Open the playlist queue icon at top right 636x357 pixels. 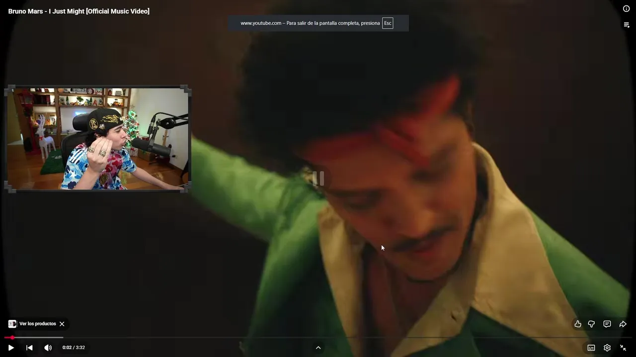(627, 25)
